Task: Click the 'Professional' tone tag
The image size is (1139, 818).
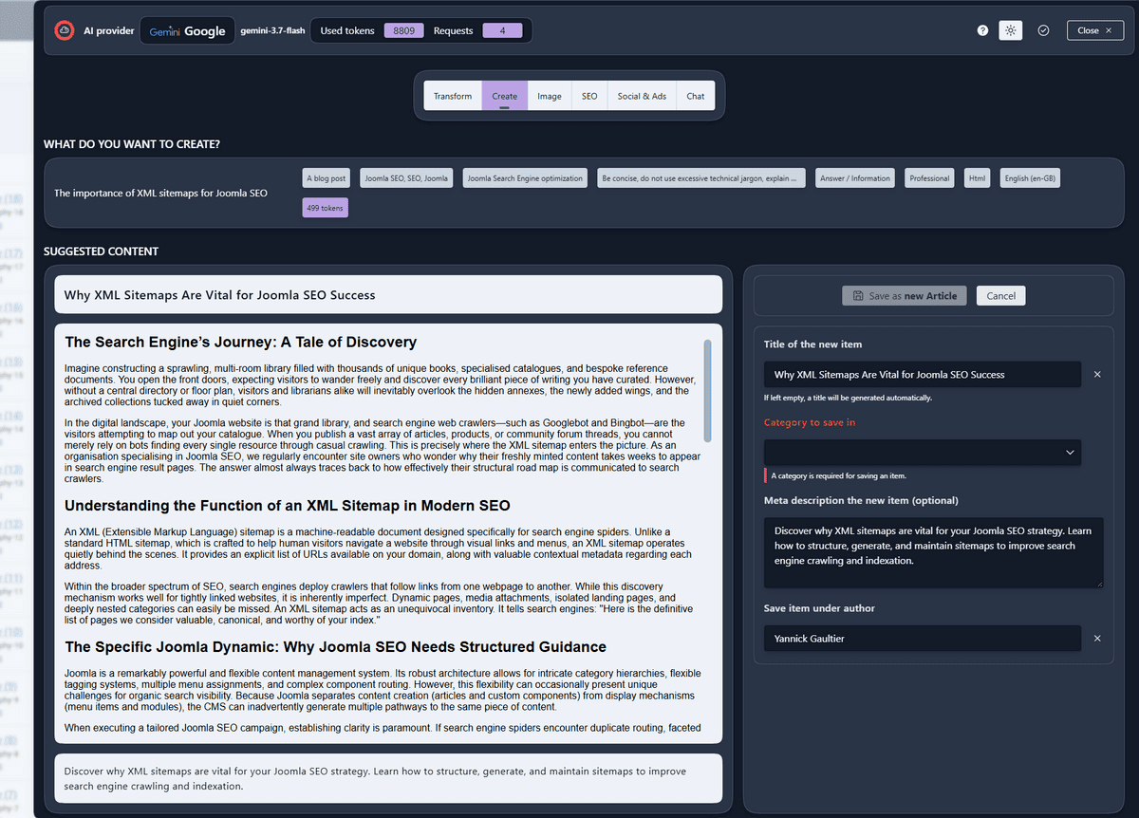Action: click(929, 178)
